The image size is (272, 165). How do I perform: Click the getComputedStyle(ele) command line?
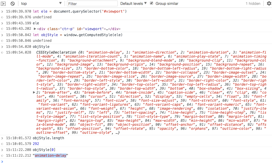click(77, 35)
